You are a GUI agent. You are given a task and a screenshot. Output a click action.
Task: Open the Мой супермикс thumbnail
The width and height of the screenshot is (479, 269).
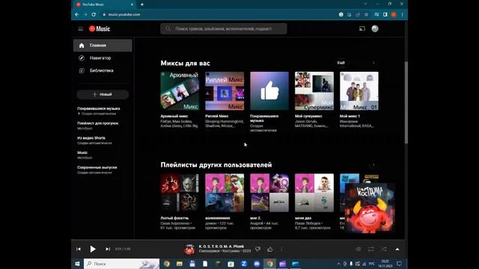[x=314, y=91]
